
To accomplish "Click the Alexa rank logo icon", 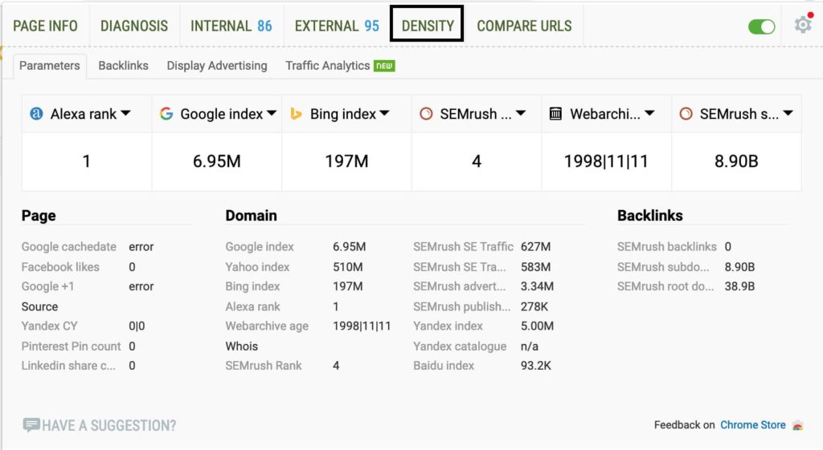I will (36, 113).
